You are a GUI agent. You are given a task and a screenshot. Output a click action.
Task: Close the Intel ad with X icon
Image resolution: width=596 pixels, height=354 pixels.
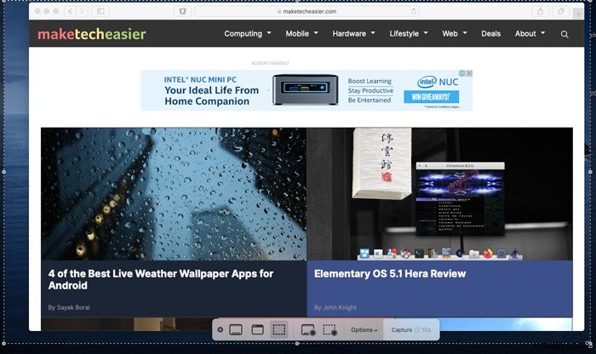tap(469, 73)
